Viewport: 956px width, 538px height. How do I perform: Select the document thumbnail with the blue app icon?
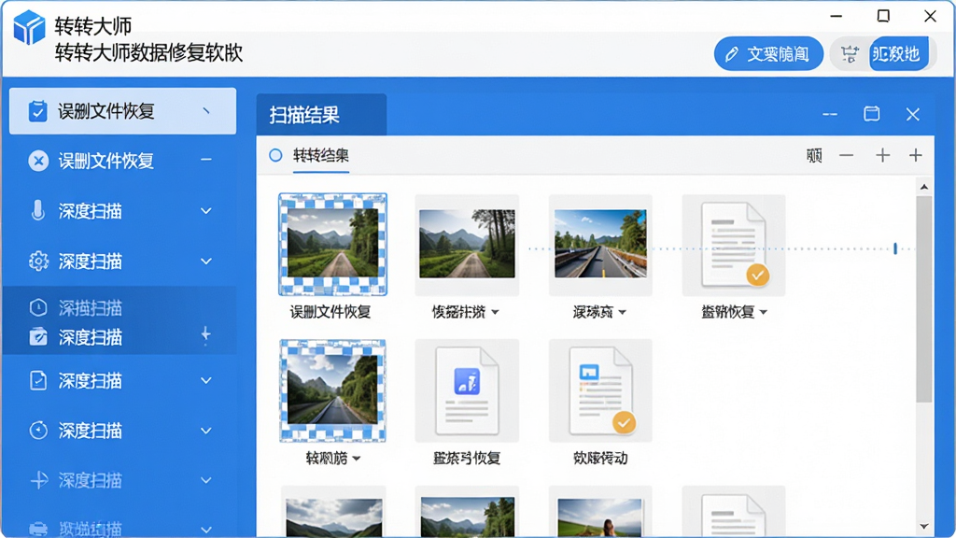[467, 391]
